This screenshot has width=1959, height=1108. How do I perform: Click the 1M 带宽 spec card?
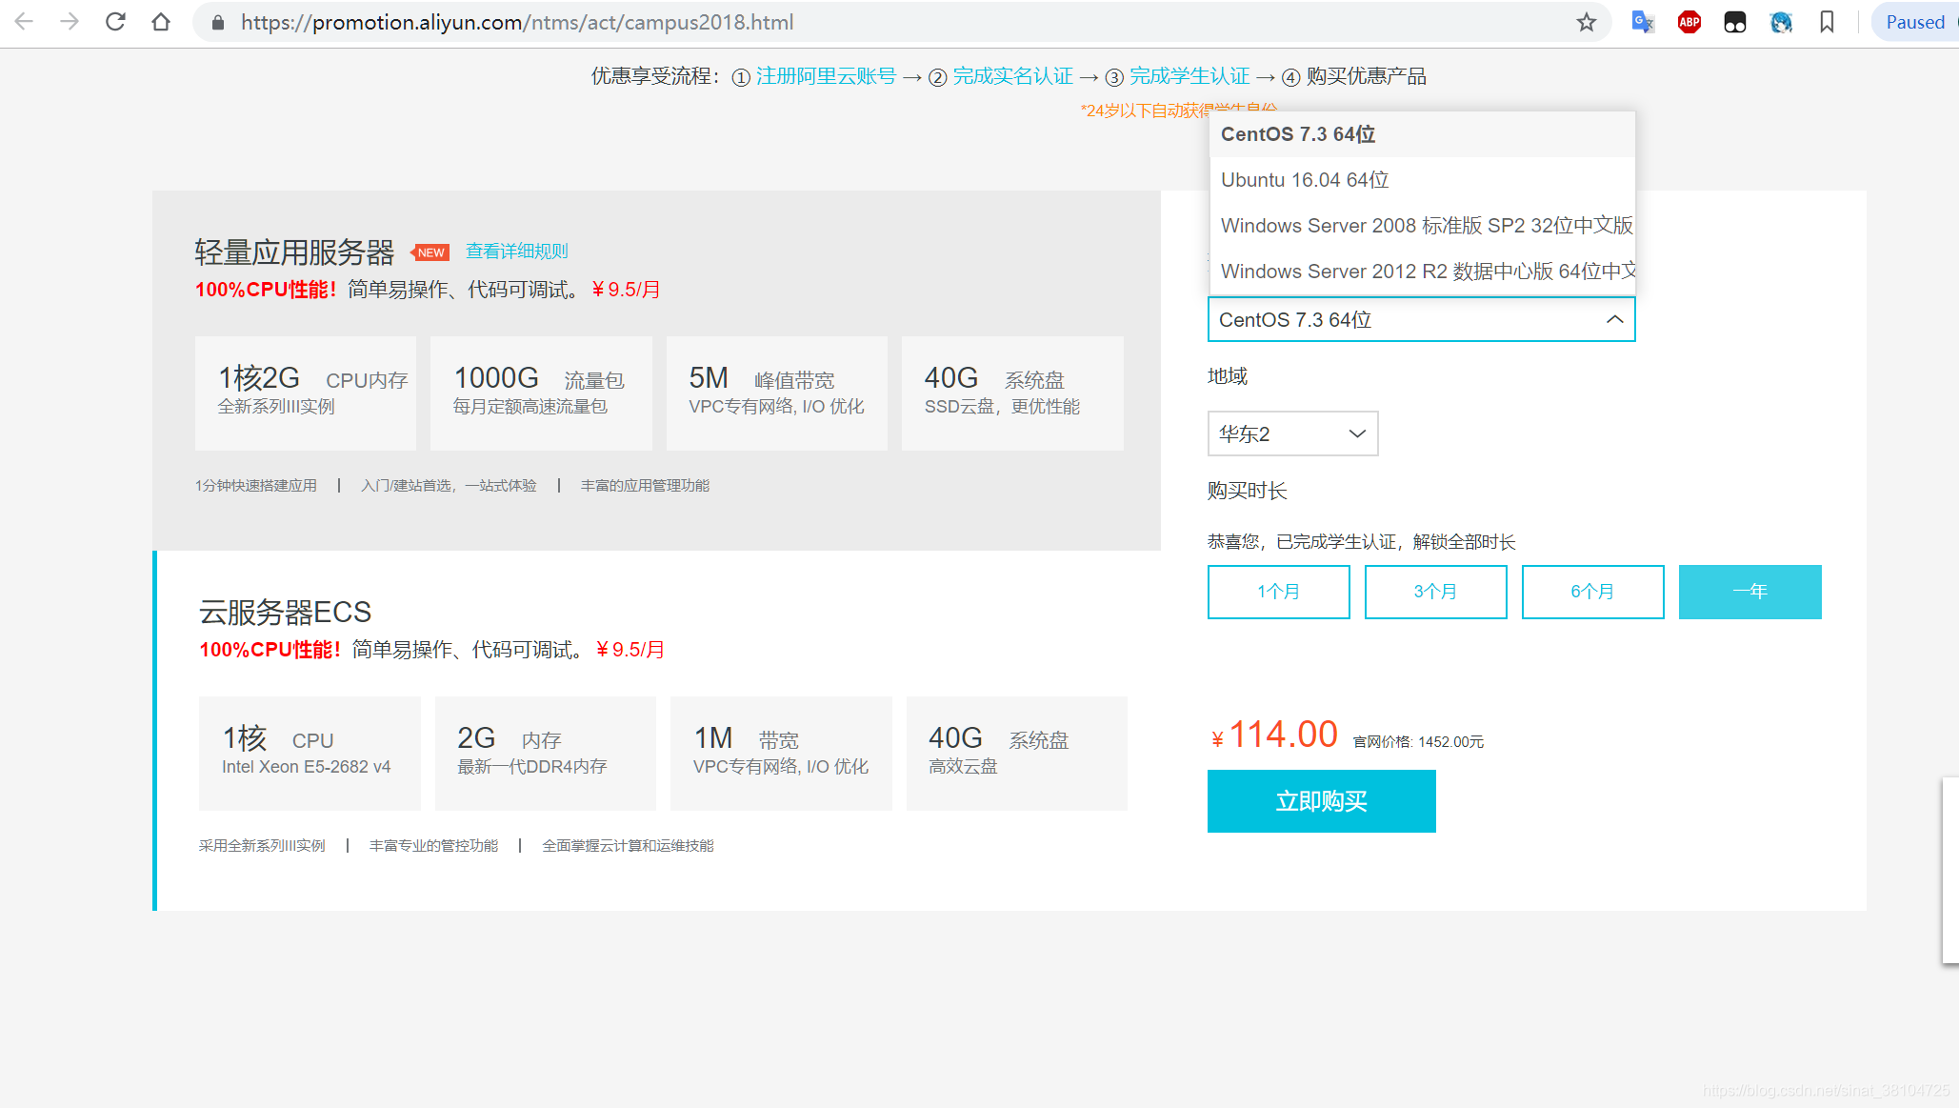click(781, 753)
